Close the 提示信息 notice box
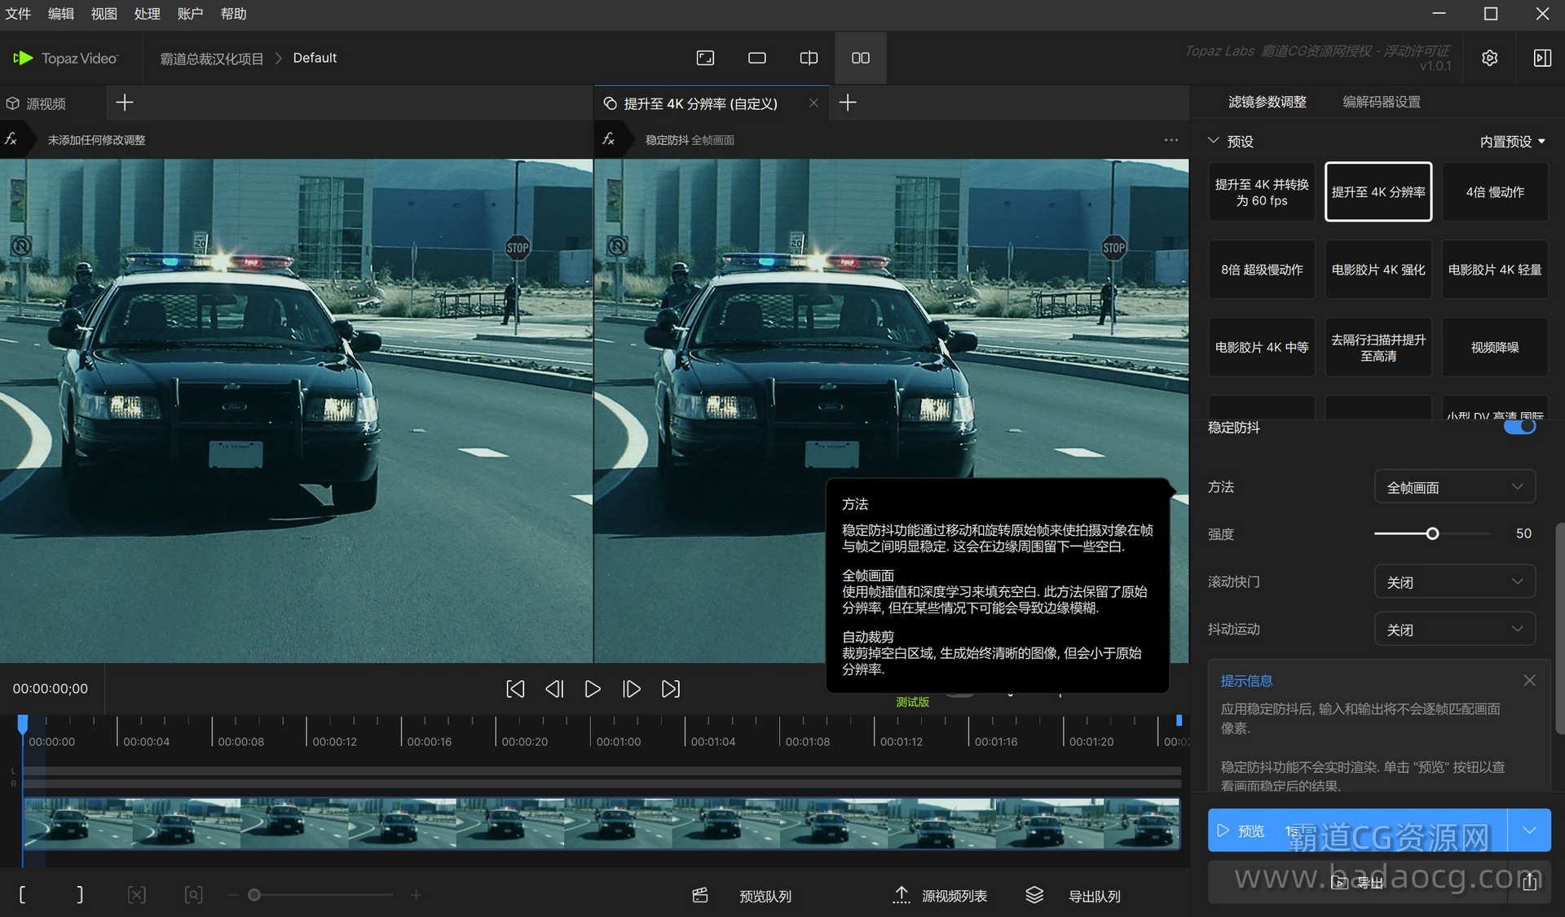Screen dimensions: 1565x917 click(1529, 680)
